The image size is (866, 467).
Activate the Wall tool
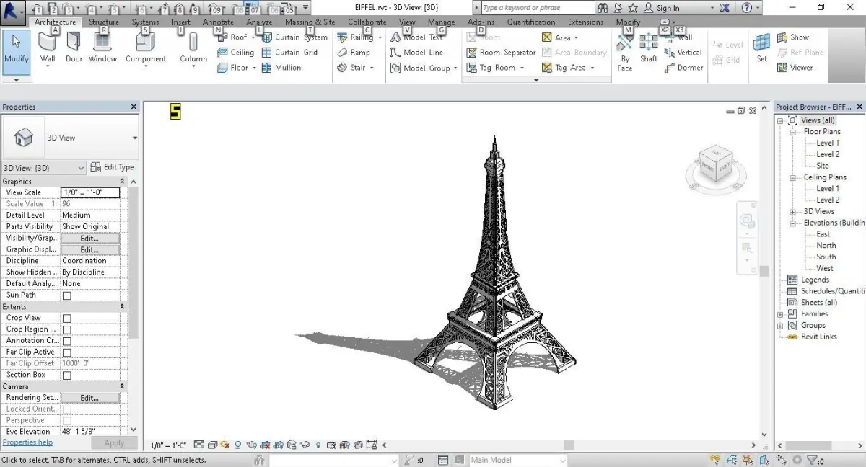pos(48,50)
